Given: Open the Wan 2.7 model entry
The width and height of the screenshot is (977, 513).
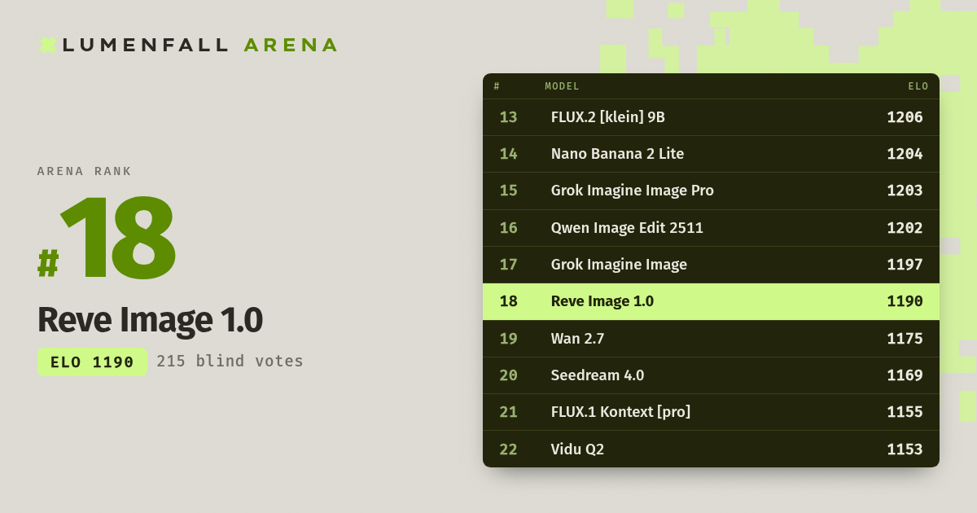Looking at the screenshot, I should pos(711,339).
